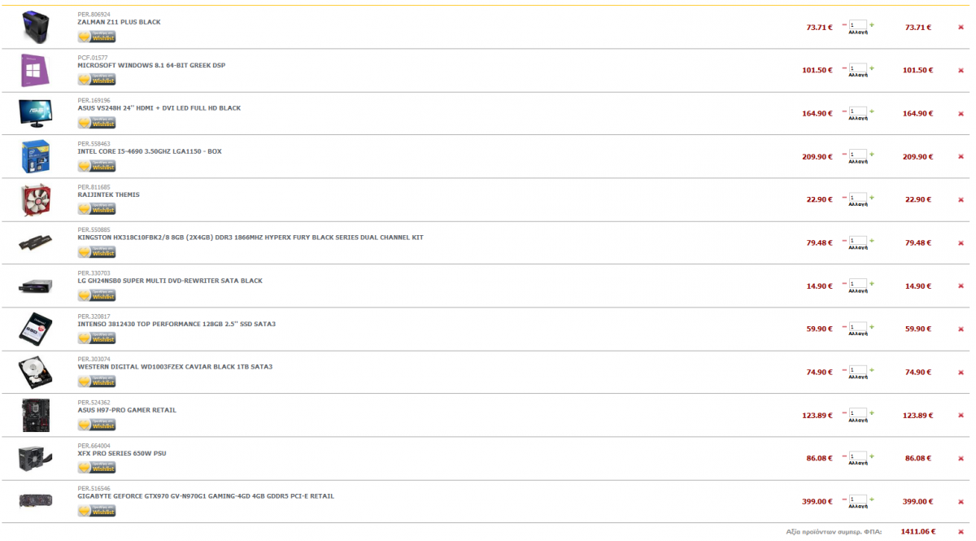Remove Zalman Z11 Plus Black from cart
This screenshot has width=976, height=541.
point(961,28)
